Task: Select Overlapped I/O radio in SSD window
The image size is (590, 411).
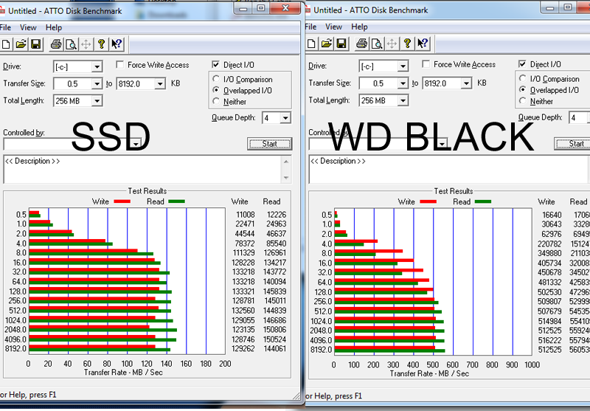Action: click(216, 90)
